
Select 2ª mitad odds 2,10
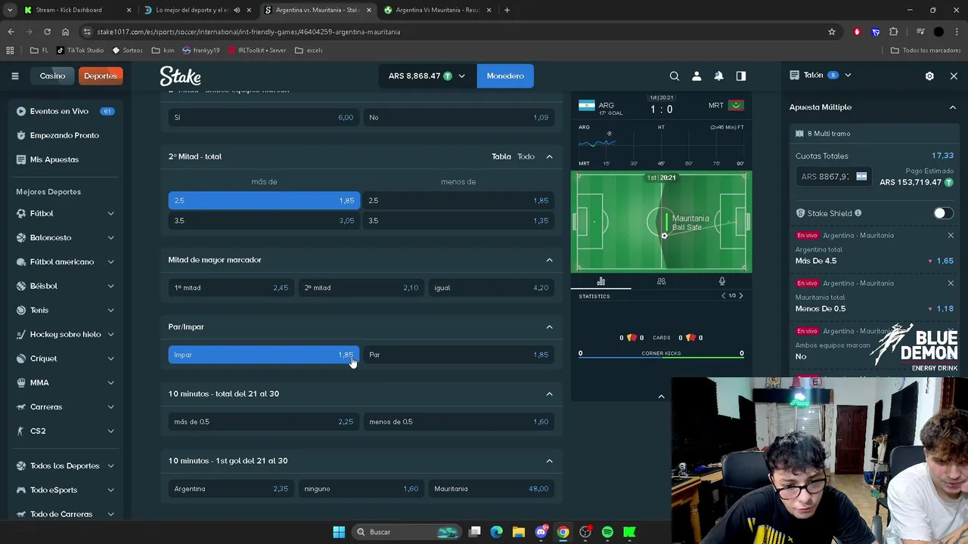[x=361, y=288]
